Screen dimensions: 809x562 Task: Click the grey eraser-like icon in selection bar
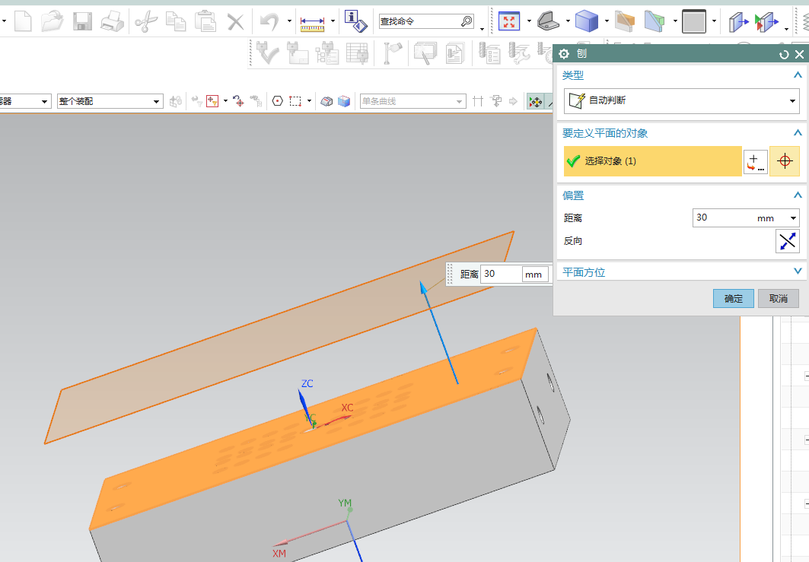(326, 101)
